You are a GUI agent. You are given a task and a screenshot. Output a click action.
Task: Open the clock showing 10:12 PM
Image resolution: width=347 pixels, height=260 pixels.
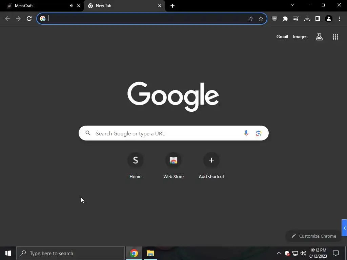click(318, 253)
